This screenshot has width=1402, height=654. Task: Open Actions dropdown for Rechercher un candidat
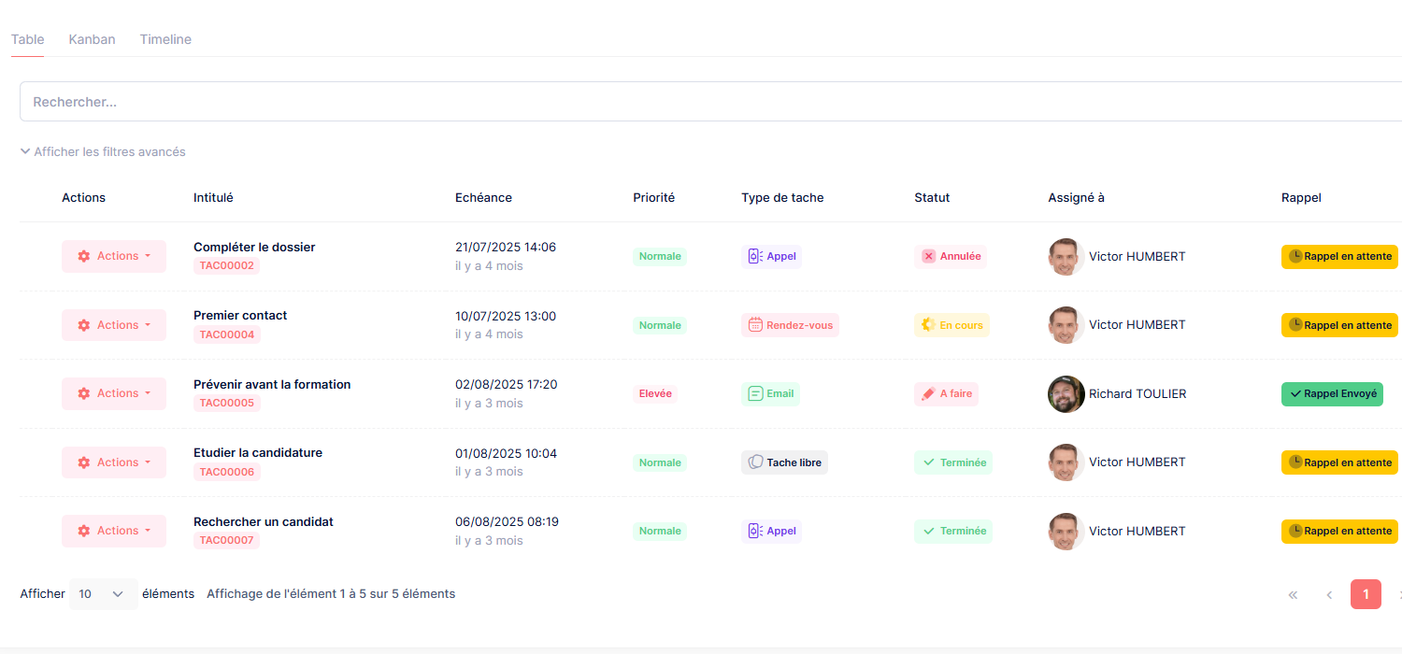point(114,531)
